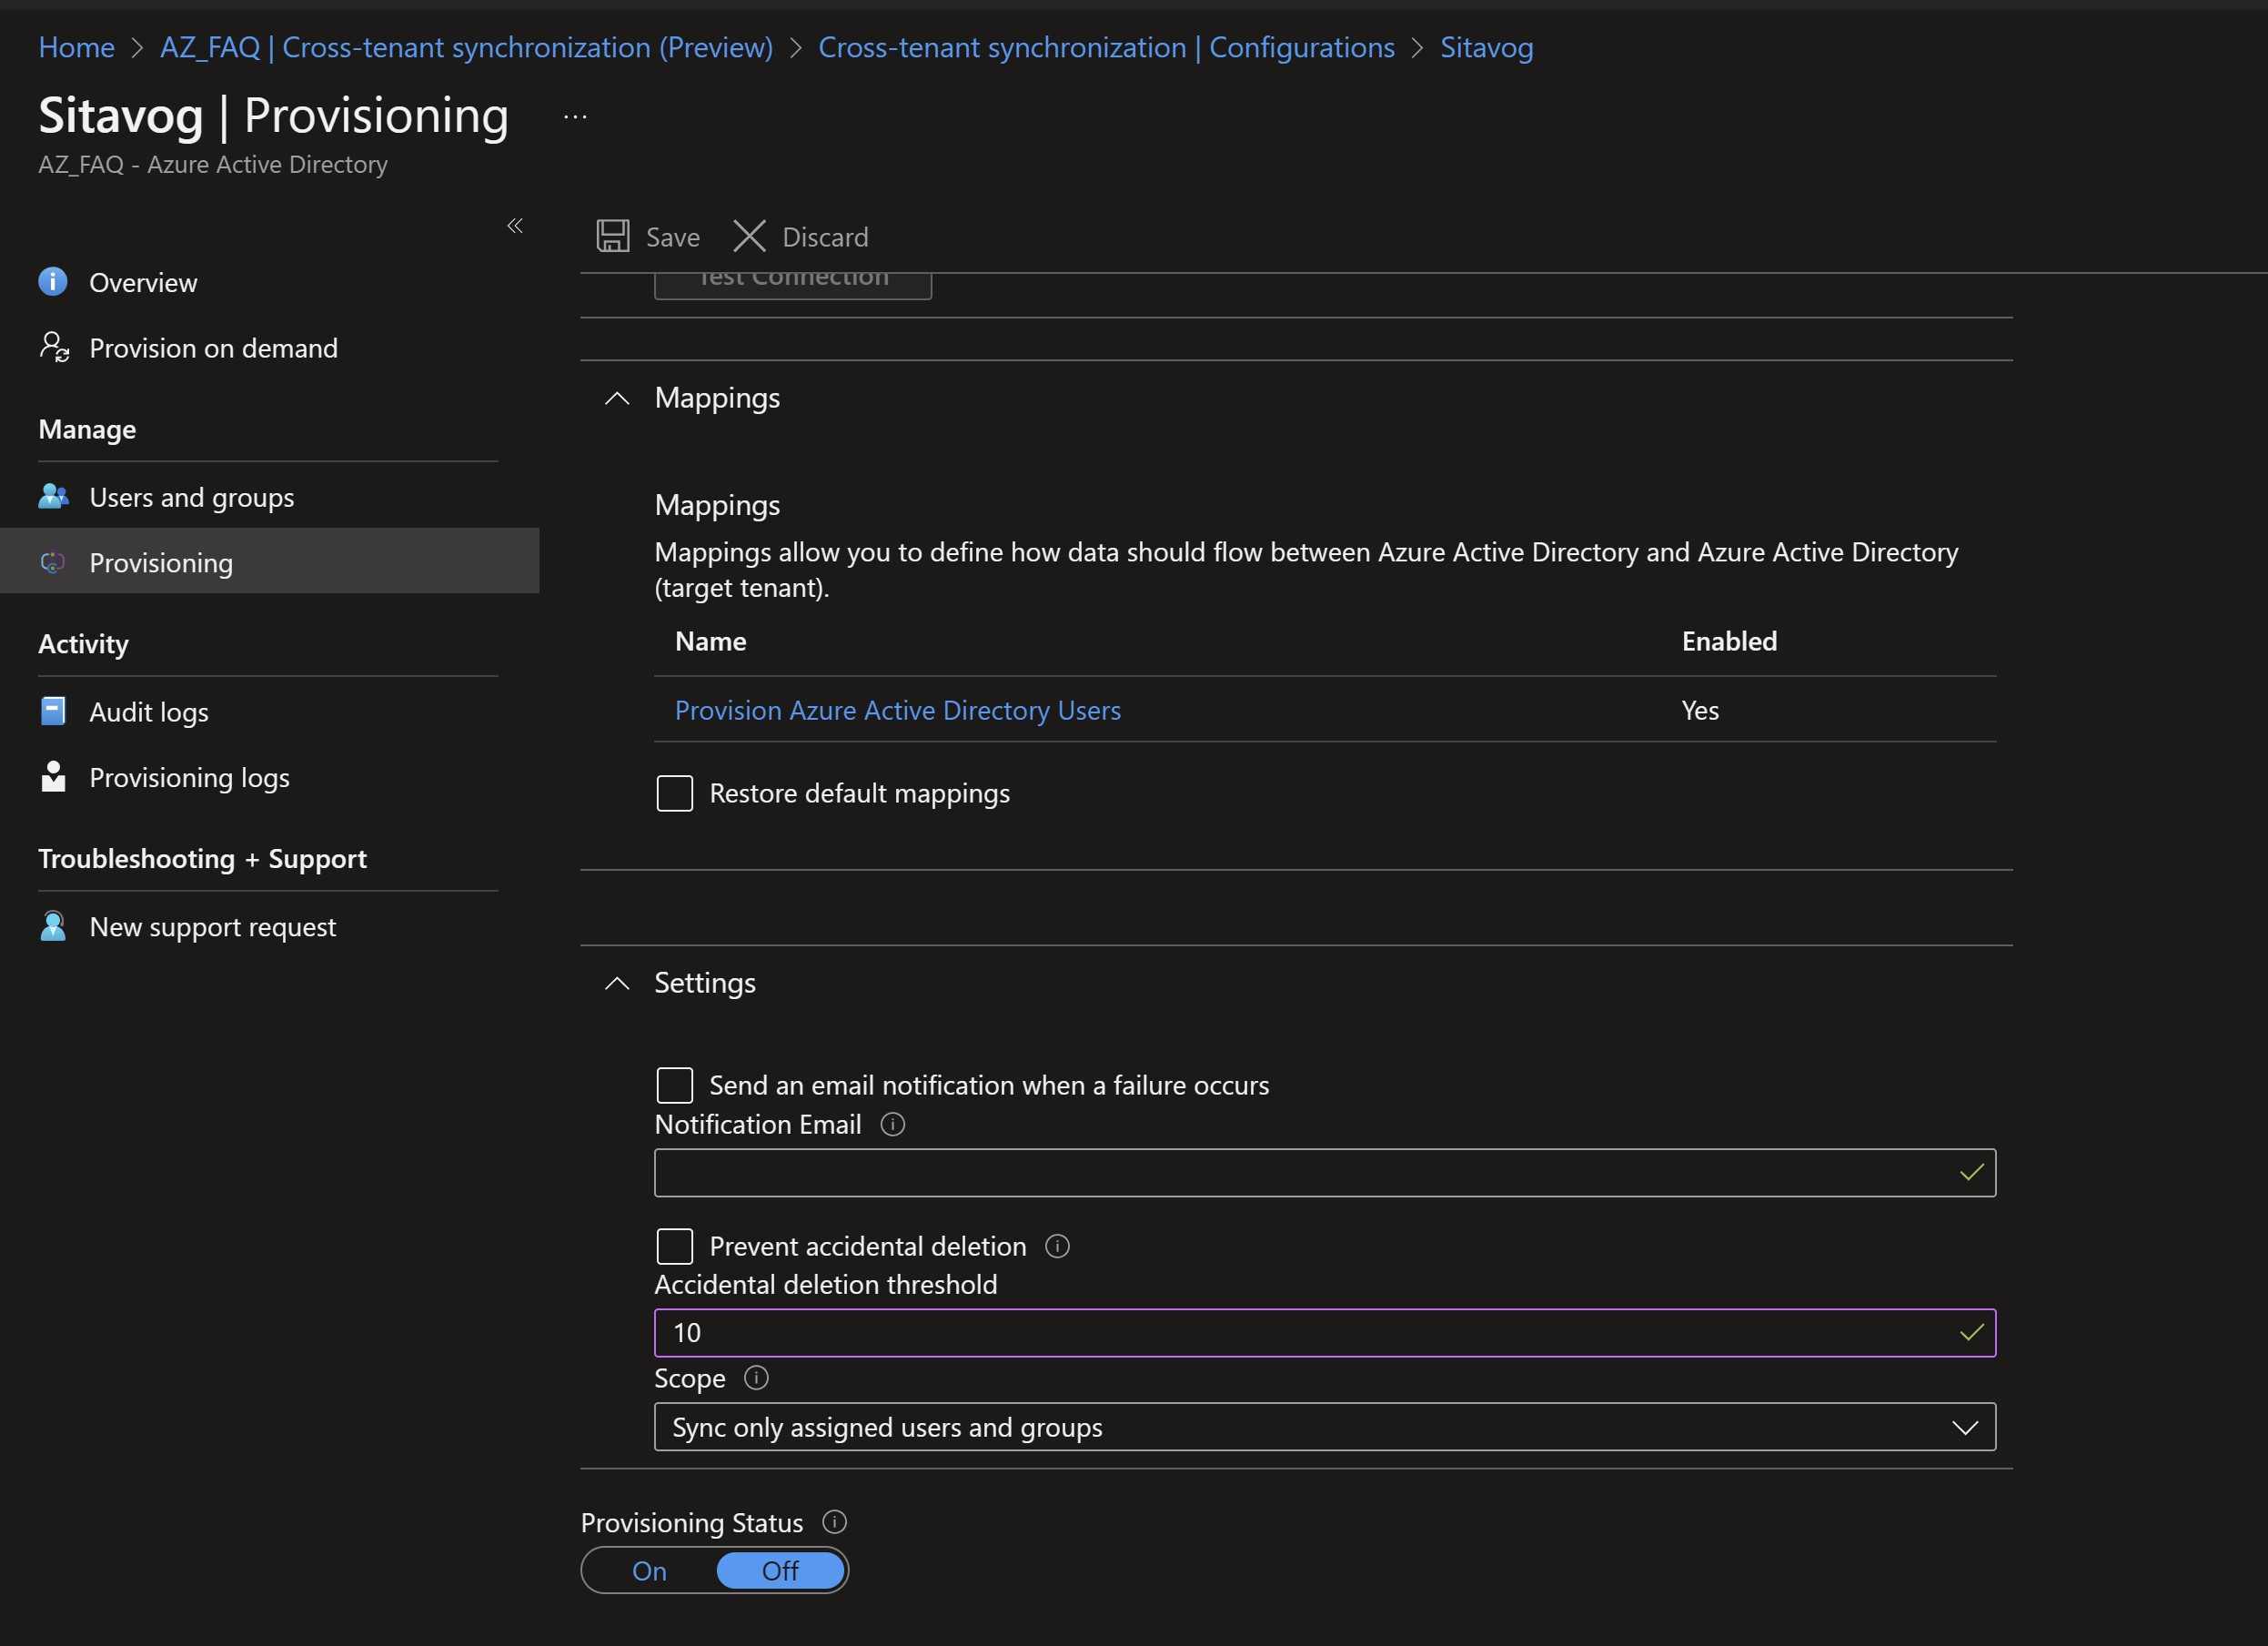Open Provision Azure Active Directory Users mapping

coord(897,710)
